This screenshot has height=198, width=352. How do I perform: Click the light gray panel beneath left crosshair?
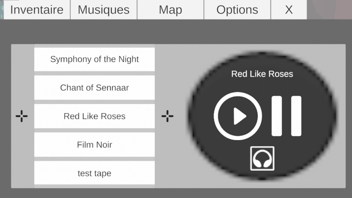tap(22, 154)
